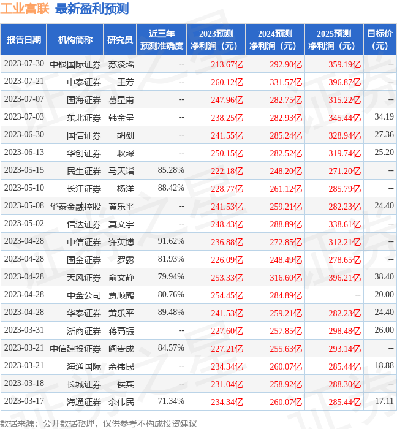Click the 目标价(元) column header
The image size is (397, 429).
click(380, 40)
